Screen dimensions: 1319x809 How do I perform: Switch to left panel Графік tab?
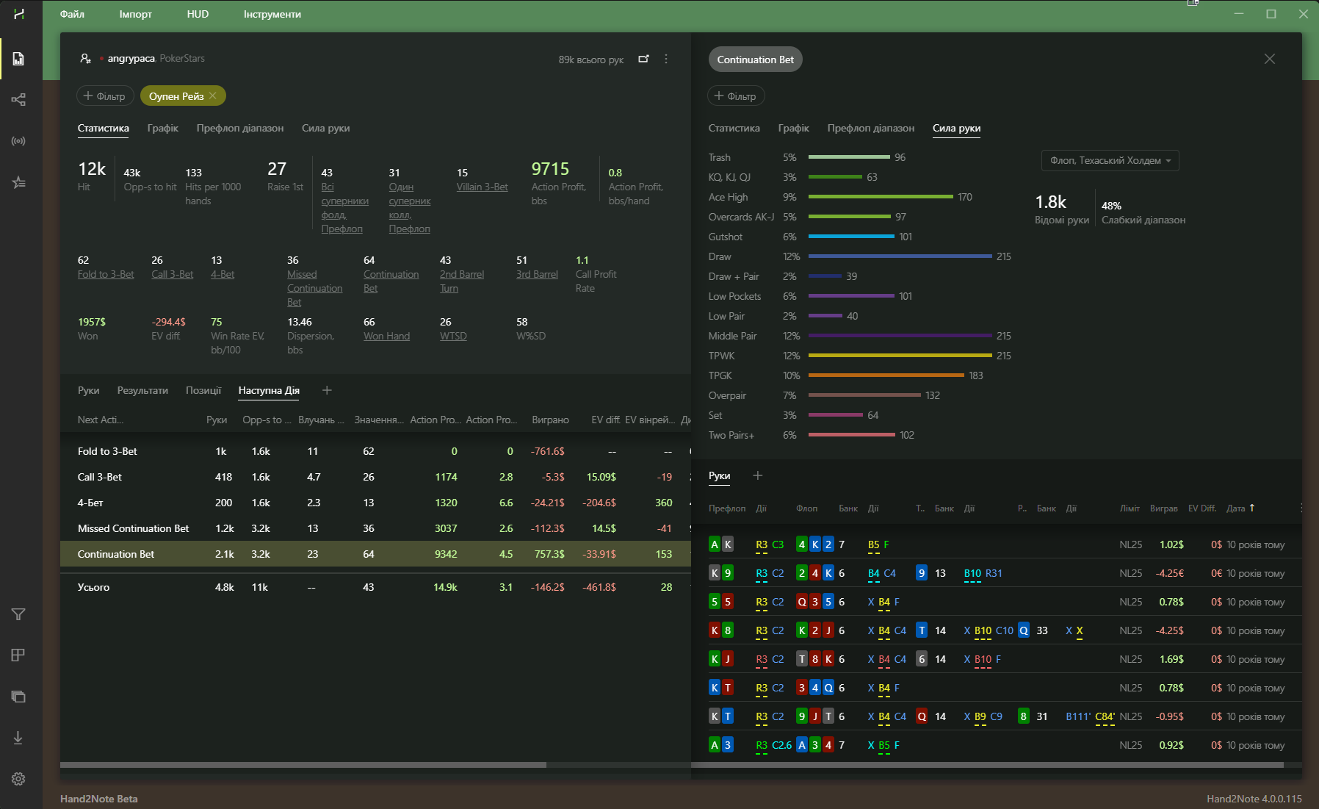coord(163,128)
